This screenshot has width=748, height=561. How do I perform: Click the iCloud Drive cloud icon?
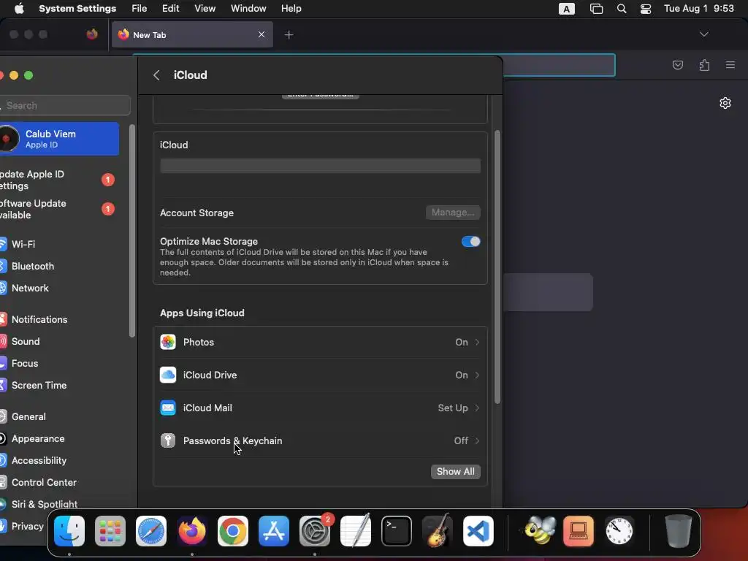click(x=168, y=375)
